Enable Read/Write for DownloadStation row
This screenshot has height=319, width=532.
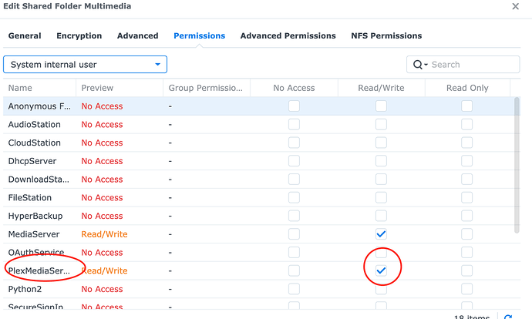(381, 180)
